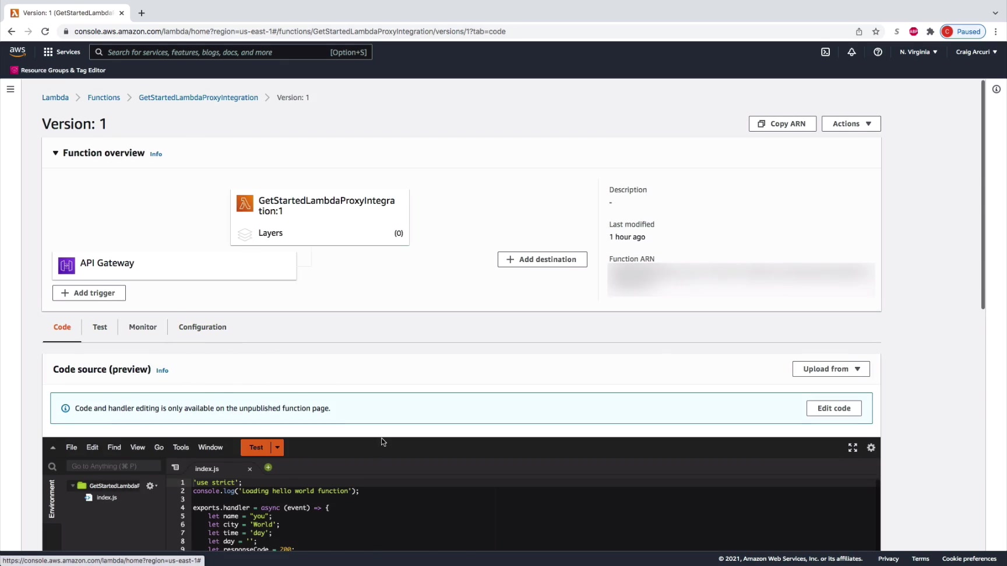
Task: Reload the browser page
Action: [45, 31]
